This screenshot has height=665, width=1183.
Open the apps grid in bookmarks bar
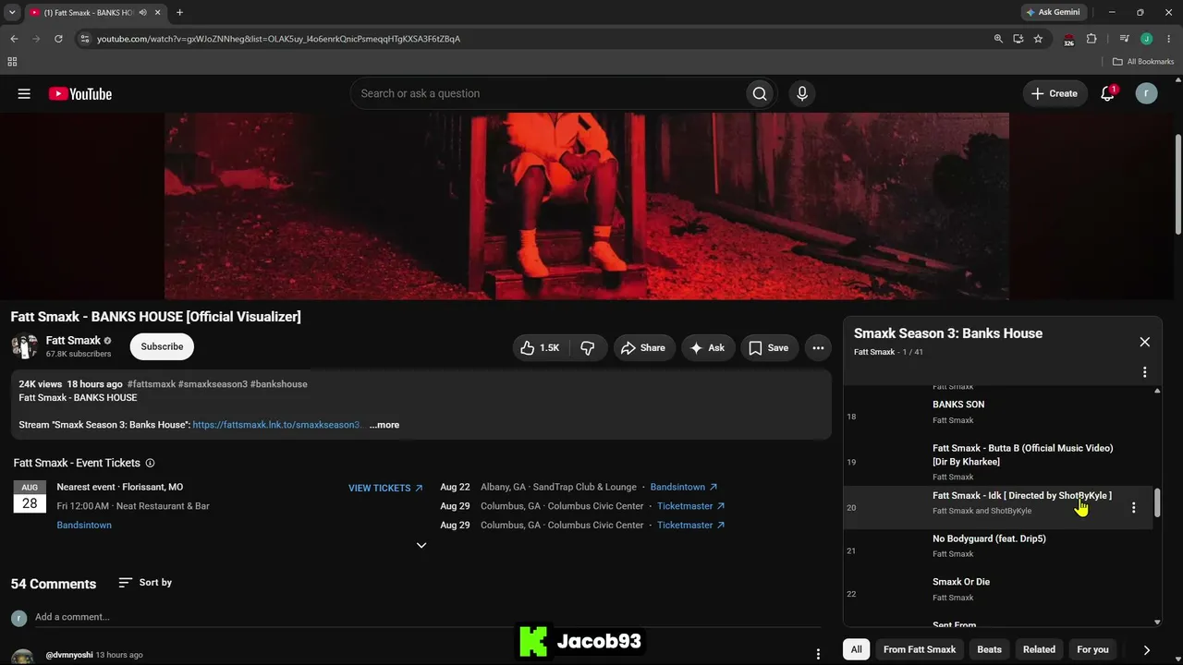tap(12, 62)
